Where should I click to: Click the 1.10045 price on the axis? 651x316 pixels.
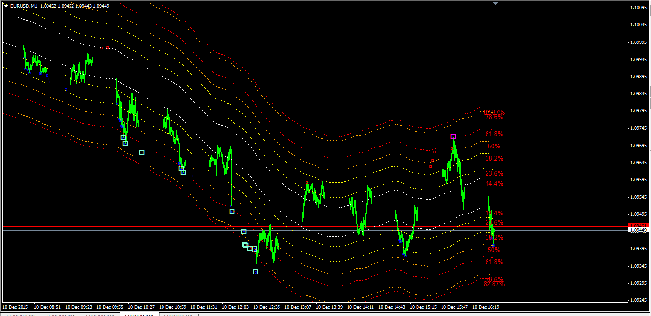[639, 24]
